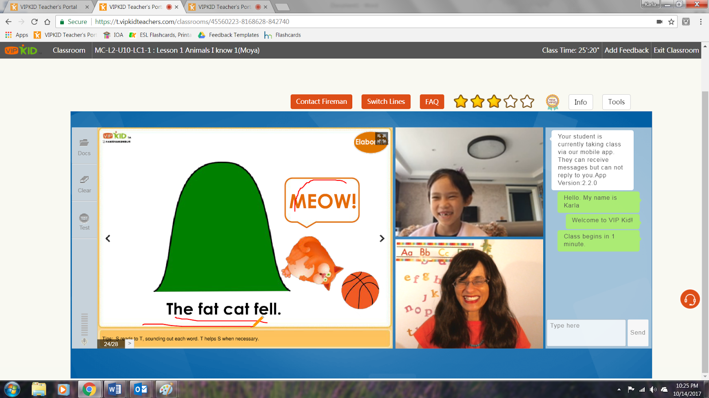This screenshot has height=398, width=709.
Task: Award the third star
Action: [494, 102]
